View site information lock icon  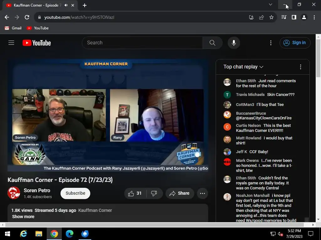click(x=39, y=17)
